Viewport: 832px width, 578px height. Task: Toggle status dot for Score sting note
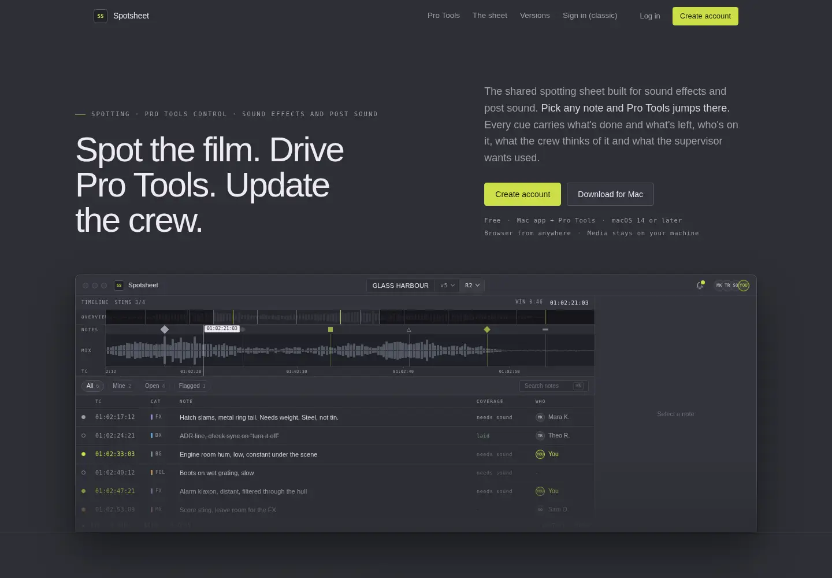tap(84, 510)
